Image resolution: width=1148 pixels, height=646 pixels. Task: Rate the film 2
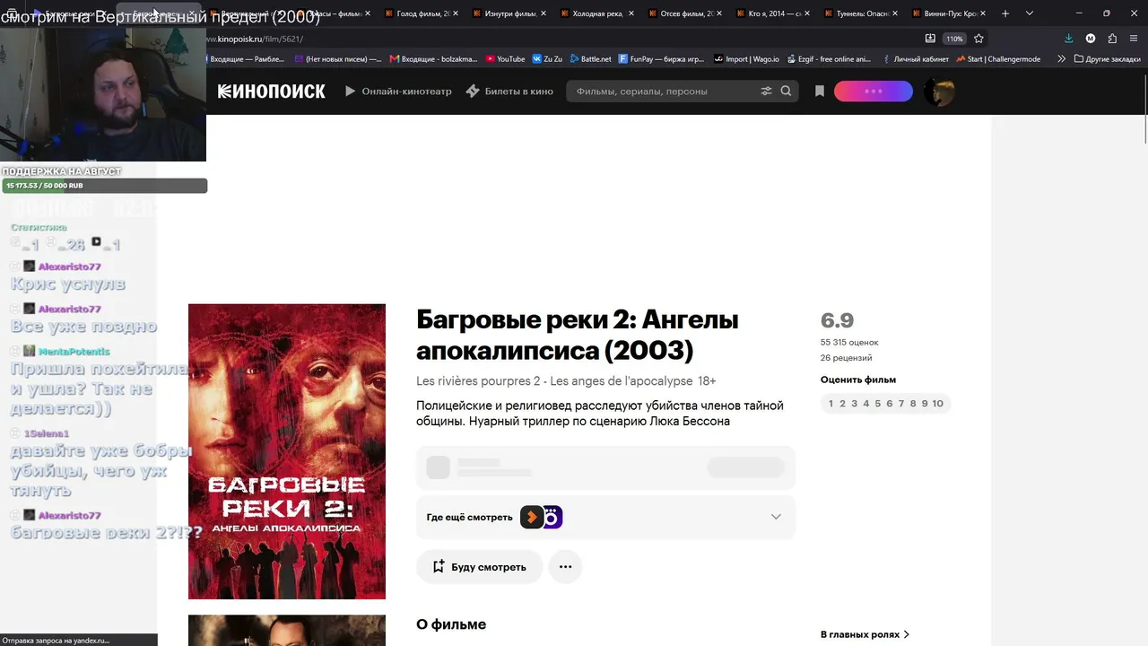coord(842,404)
